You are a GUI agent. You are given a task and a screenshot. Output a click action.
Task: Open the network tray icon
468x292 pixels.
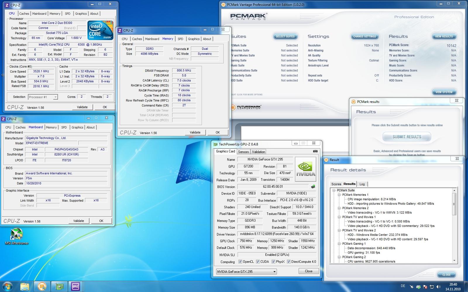coord(432,287)
